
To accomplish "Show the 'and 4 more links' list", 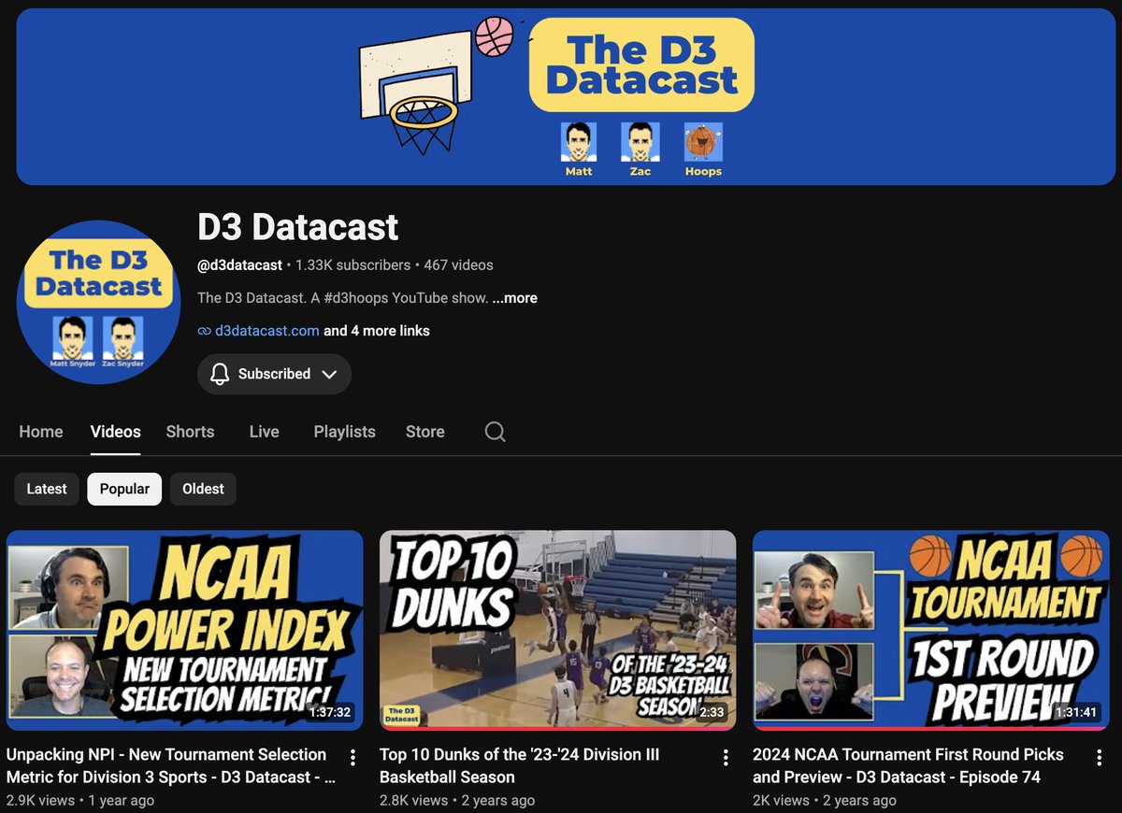I will tap(377, 331).
